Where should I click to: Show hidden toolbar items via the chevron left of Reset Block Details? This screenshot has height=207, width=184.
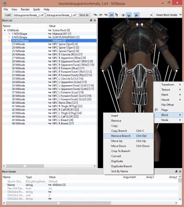click(151, 15)
